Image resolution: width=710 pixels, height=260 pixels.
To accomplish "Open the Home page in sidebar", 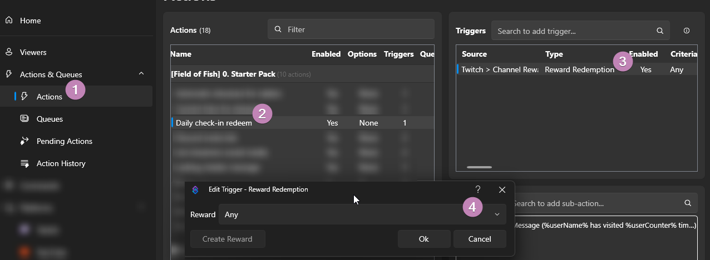I will [x=31, y=21].
